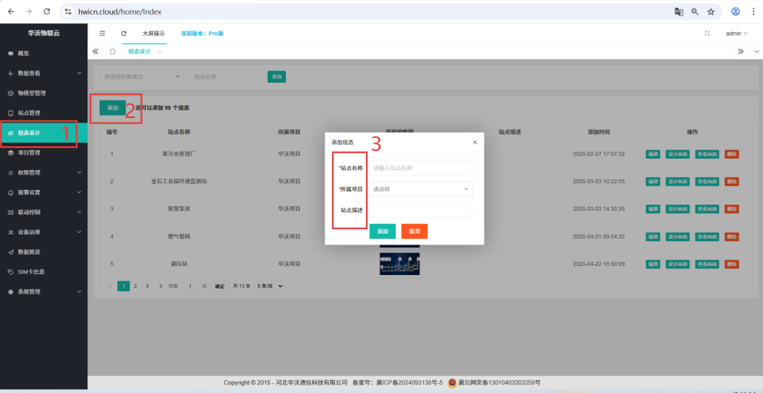Expand the 权限管理 sidebar menu

tap(42, 172)
